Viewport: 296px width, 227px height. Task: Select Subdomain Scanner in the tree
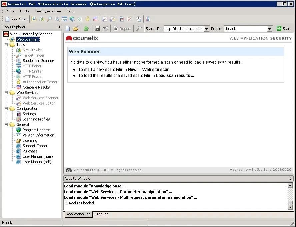click(38, 61)
